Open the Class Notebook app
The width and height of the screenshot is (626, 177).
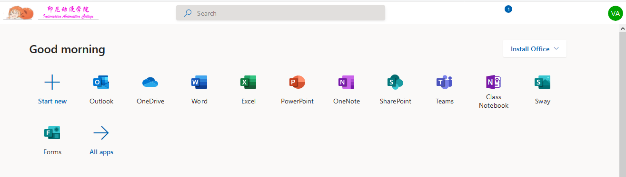click(493, 83)
